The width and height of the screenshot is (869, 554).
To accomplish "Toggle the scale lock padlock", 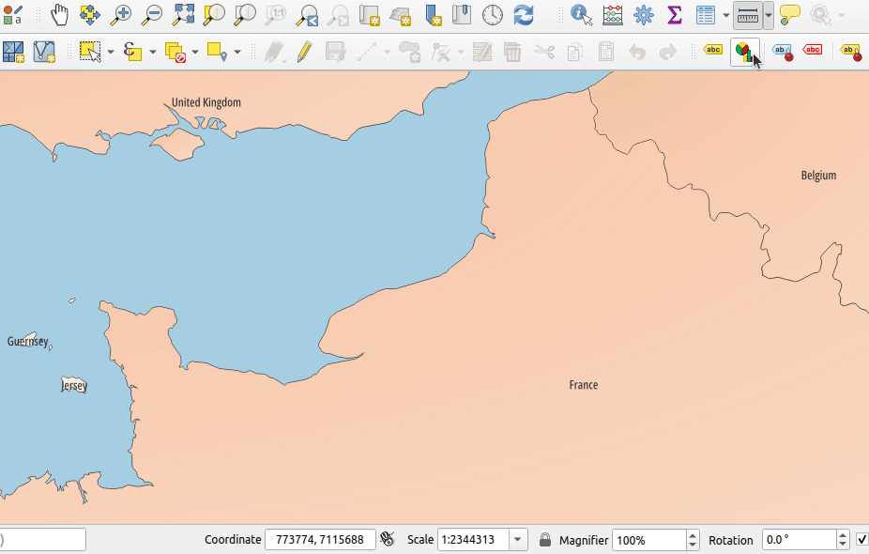I will (545, 540).
